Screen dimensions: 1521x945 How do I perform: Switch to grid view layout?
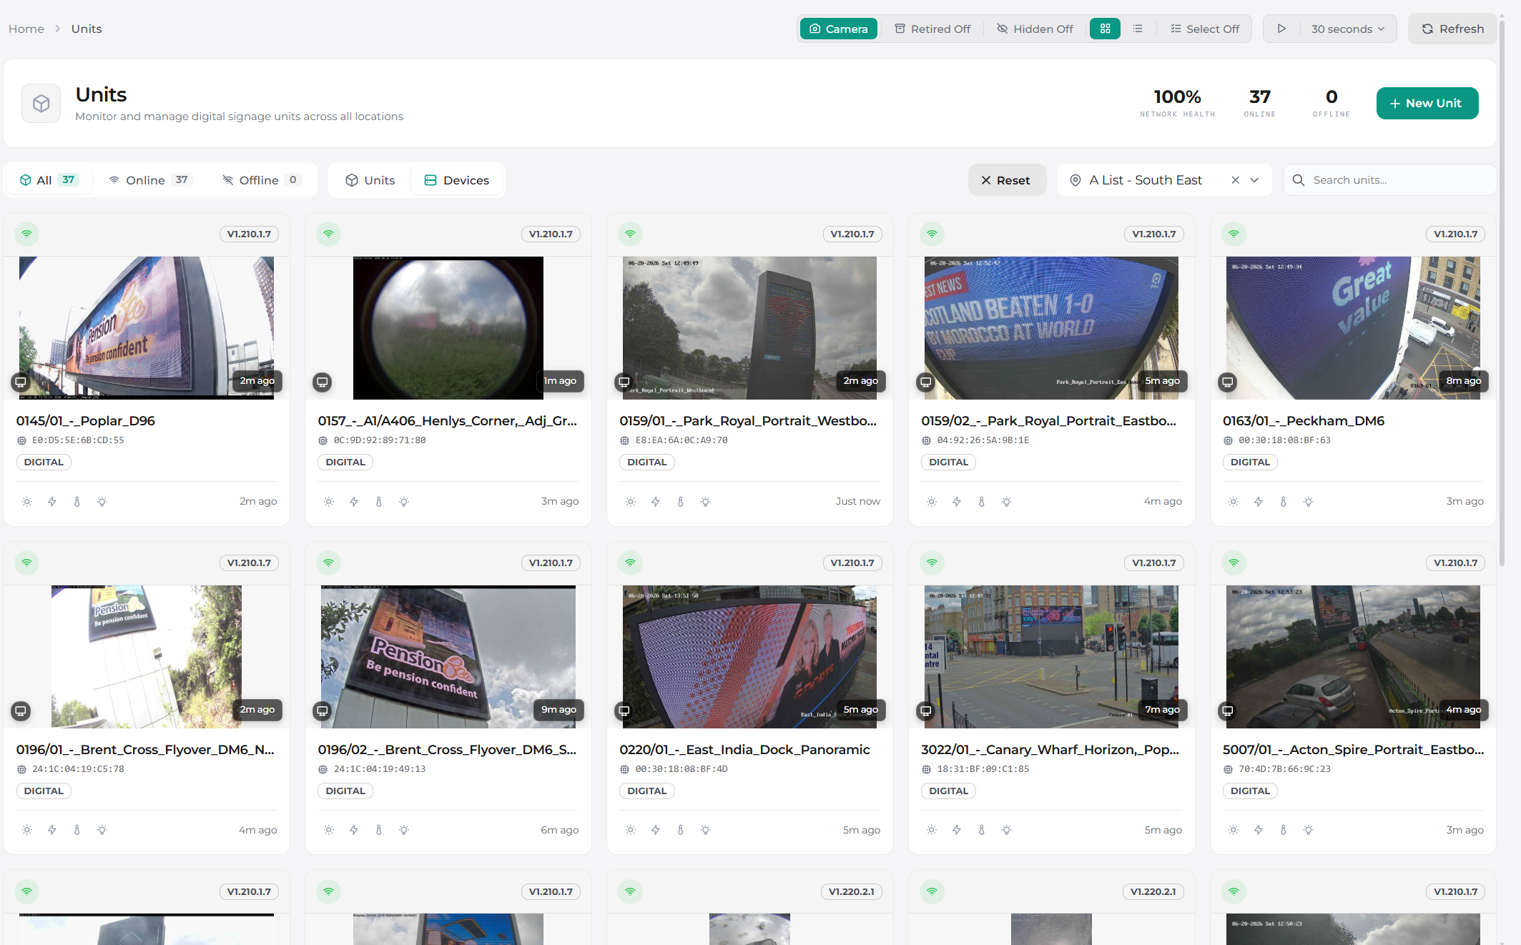click(x=1105, y=29)
